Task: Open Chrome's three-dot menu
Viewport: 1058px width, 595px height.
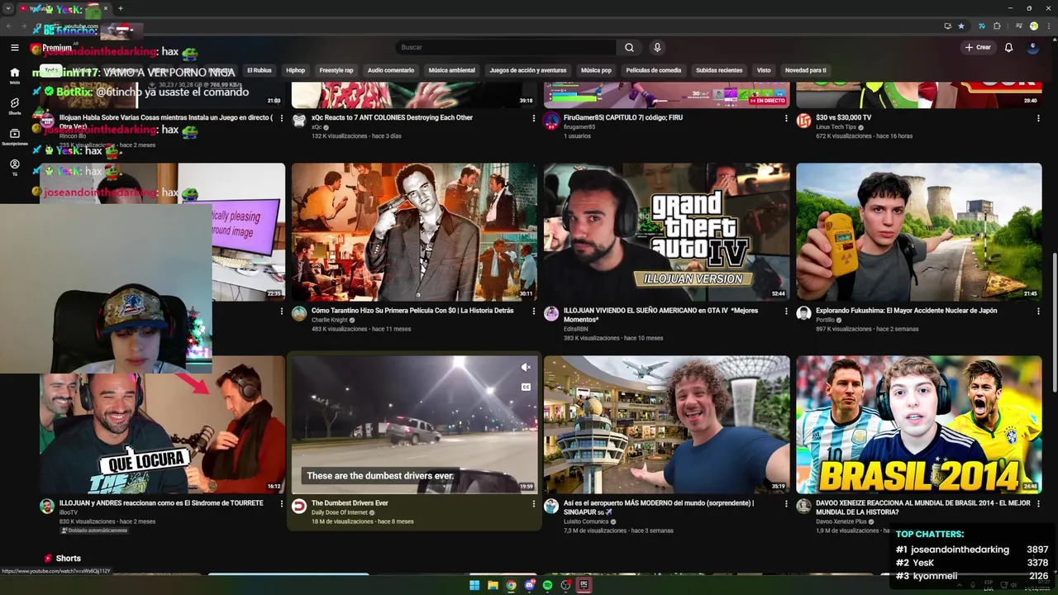Action: pyautogui.click(x=1047, y=26)
